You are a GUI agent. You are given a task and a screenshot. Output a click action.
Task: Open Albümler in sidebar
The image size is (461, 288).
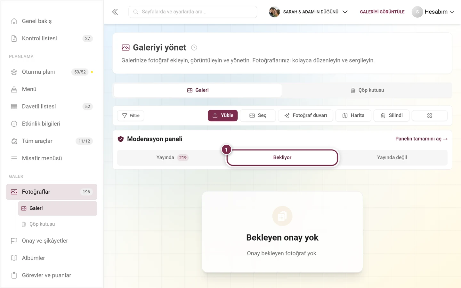click(52, 258)
